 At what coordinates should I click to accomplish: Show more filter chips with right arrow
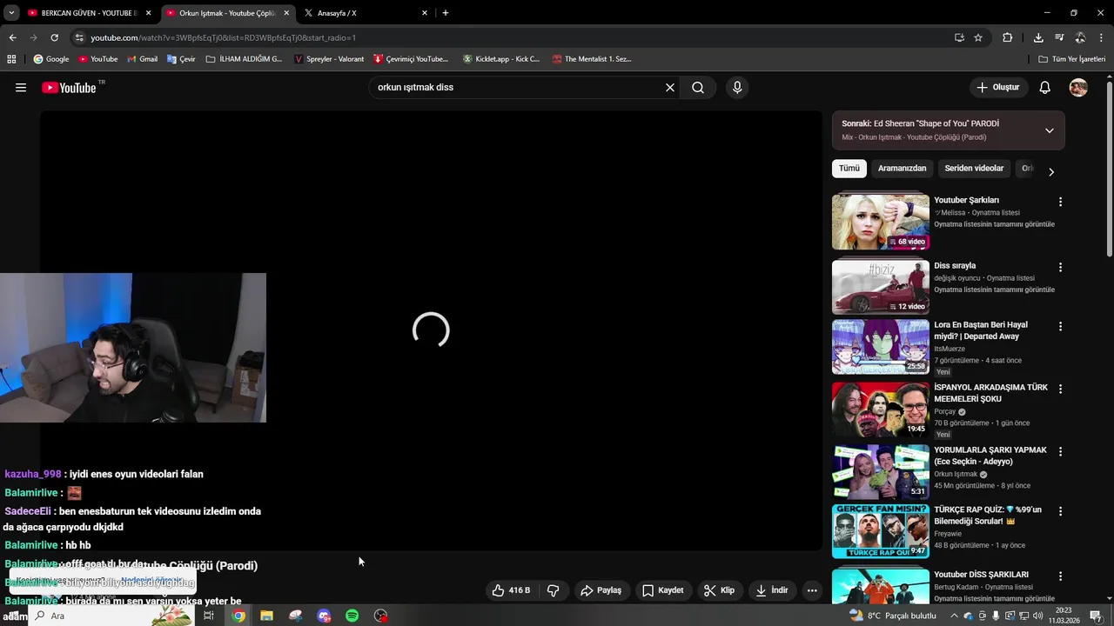point(1050,171)
